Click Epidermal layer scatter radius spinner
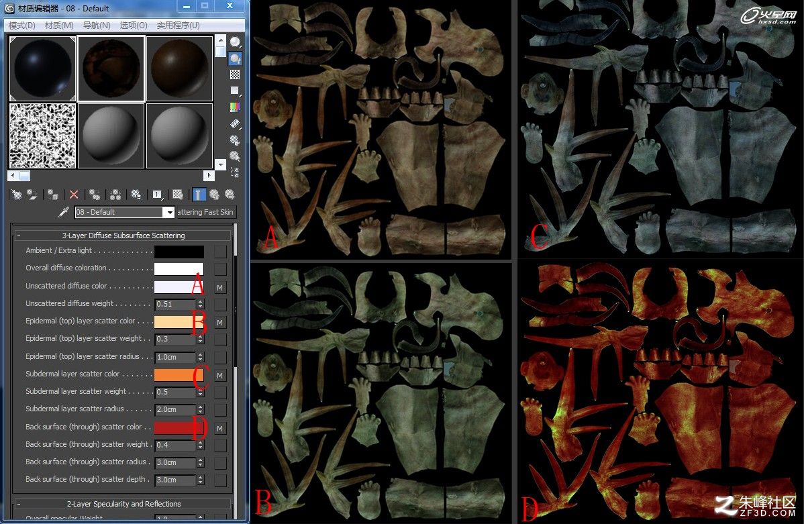The width and height of the screenshot is (804, 524). click(x=201, y=357)
